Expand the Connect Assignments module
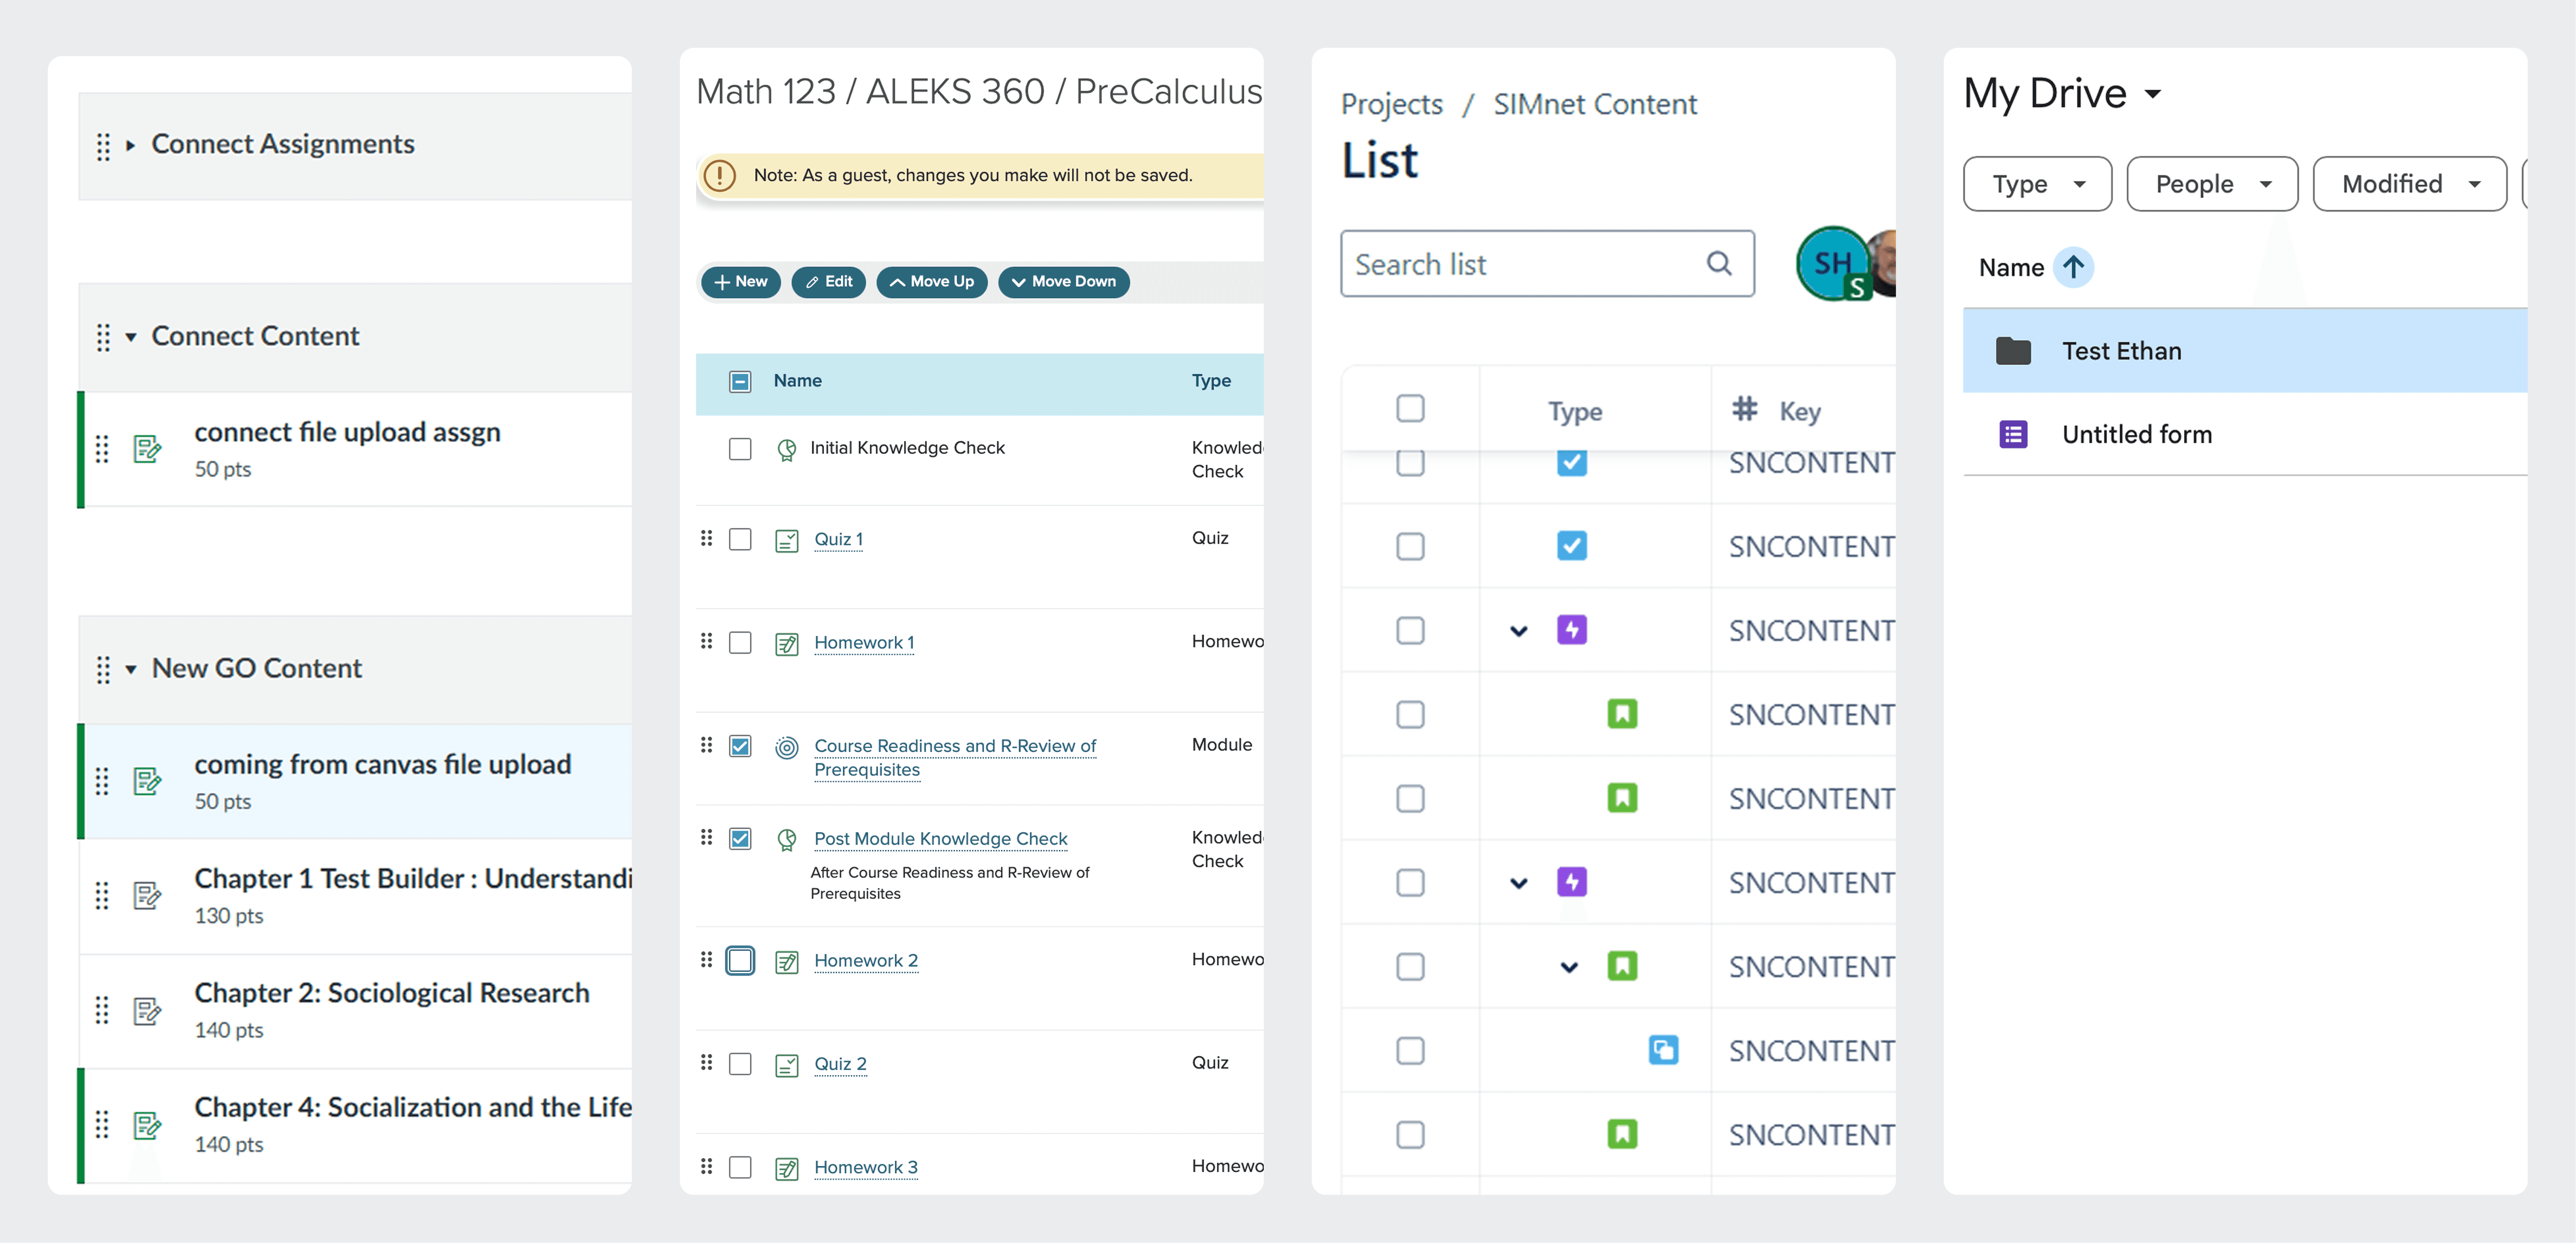Viewport: 2576px width, 1243px height. click(x=131, y=146)
